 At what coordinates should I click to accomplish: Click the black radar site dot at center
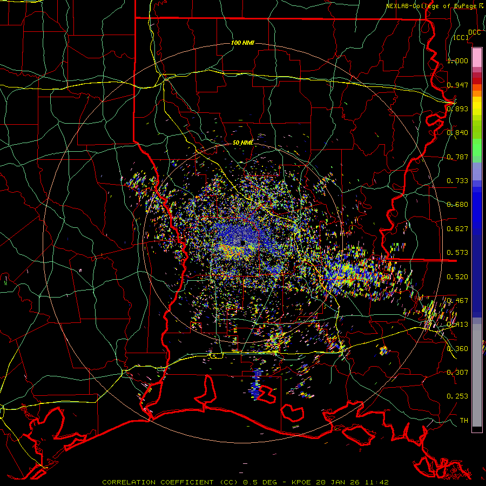pyautogui.click(x=243, y=243)
